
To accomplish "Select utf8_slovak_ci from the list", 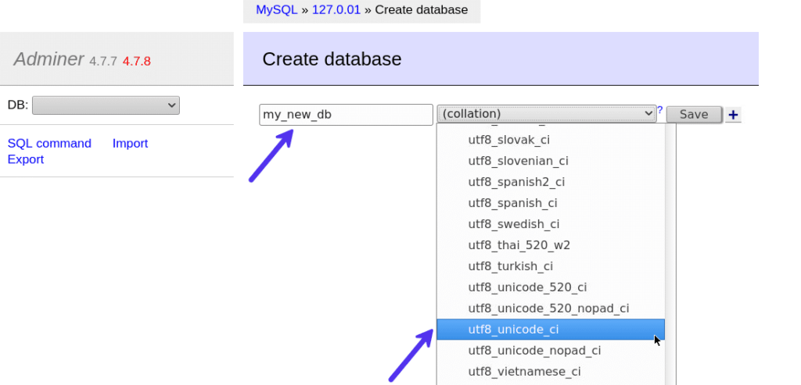I will [508, 140].
